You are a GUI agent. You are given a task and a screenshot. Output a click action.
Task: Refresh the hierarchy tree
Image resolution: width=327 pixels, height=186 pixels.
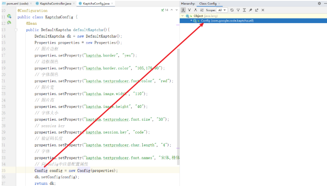click(232, 10)
